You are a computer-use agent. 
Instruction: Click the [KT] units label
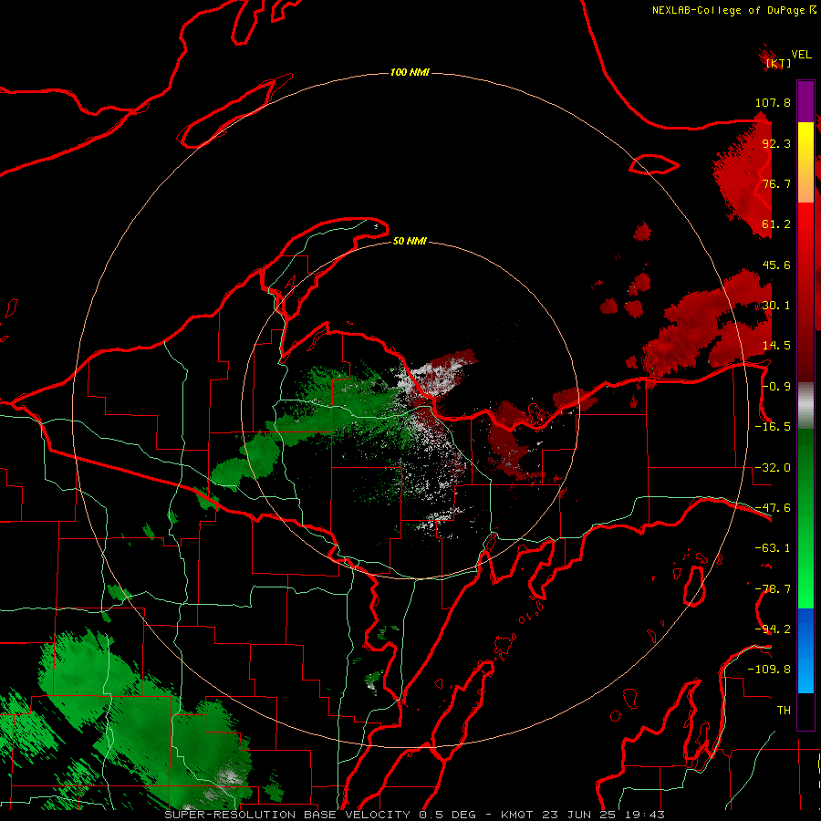(x=779, y=63)
